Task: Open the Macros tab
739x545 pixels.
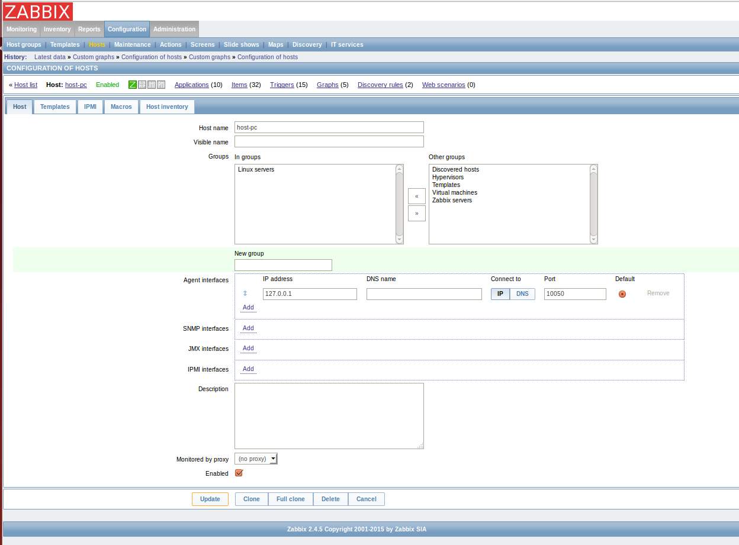Action: [x=121, y=107]
